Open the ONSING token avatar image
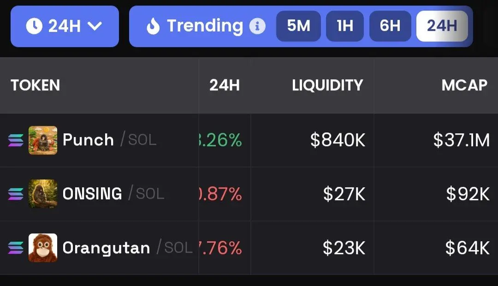Screen dimensions: 498x286 [43, 194]
